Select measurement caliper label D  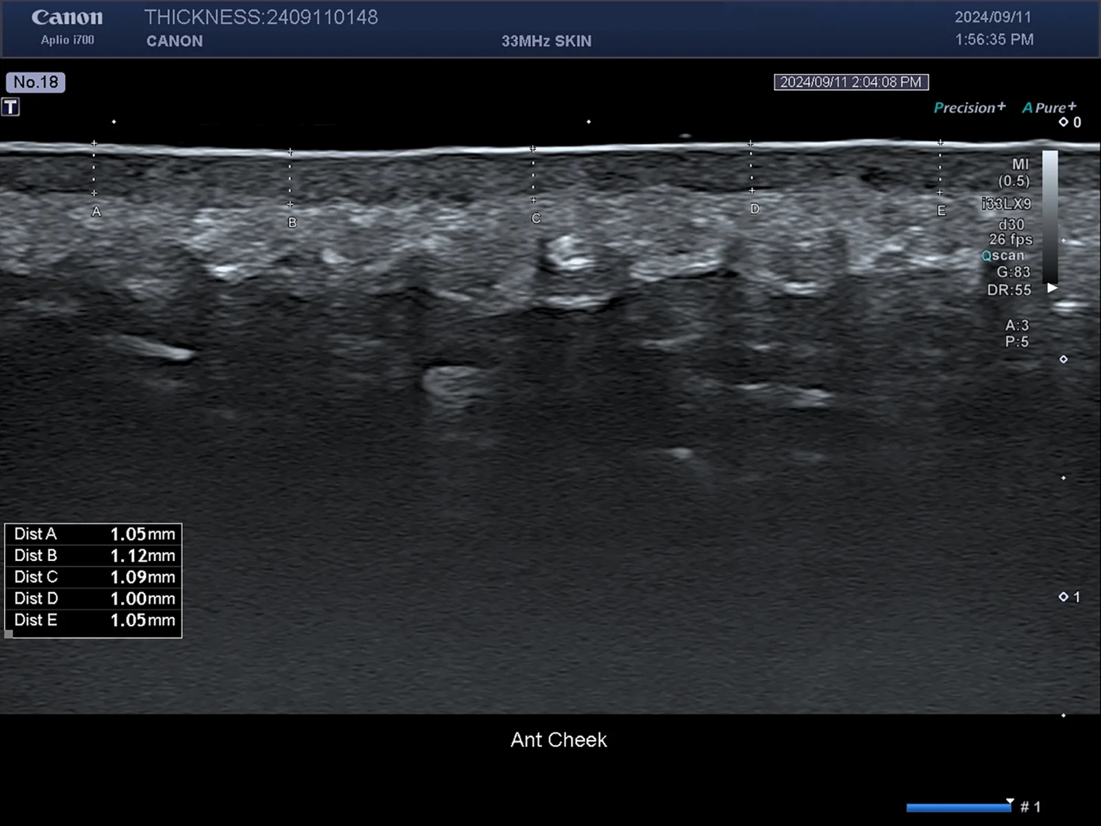point(755,209)
